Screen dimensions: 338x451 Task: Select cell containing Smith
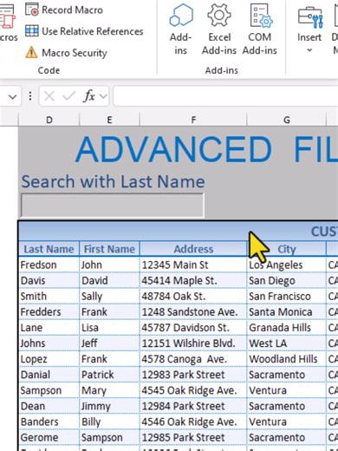[x=49, y=297]
